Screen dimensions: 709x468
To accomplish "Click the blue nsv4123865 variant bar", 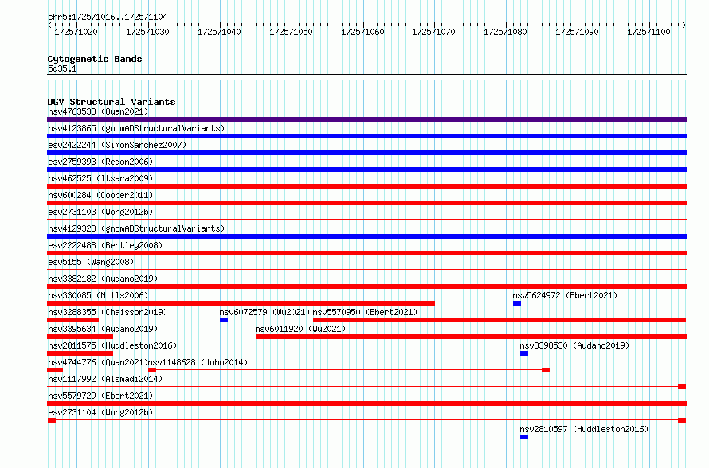I will pos(366,136).
